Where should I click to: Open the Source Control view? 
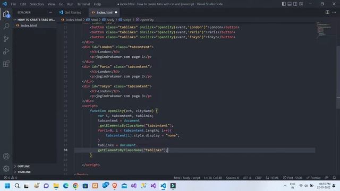[x=6, y=39]
